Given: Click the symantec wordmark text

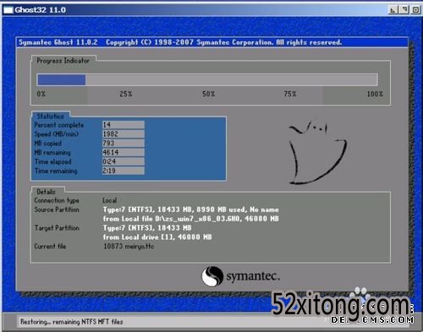Looking at the screenshot, I should [253, 276].
